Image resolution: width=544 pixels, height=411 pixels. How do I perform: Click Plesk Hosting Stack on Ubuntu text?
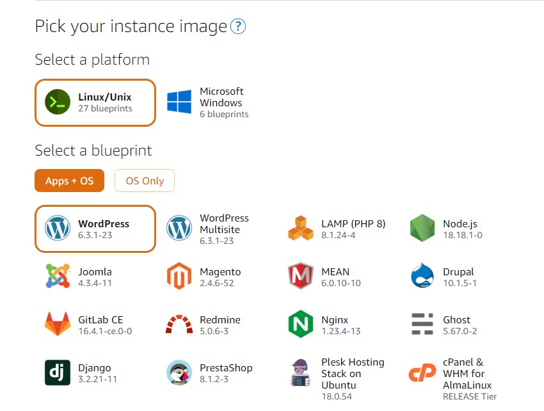(x=353, y=373)
